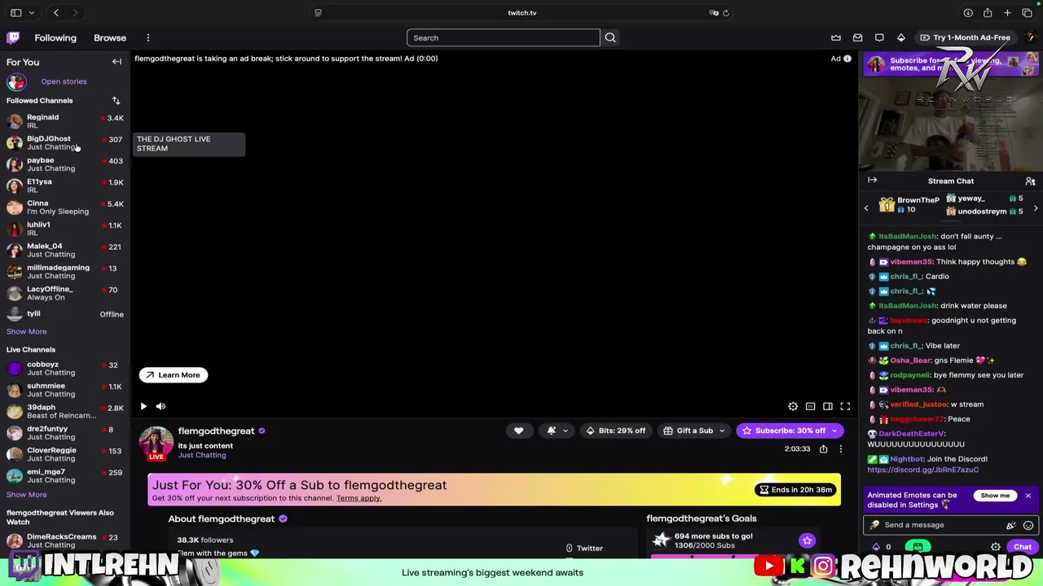Toggle Safari sidebar button
1043x586 pixels.
(15, 13)
